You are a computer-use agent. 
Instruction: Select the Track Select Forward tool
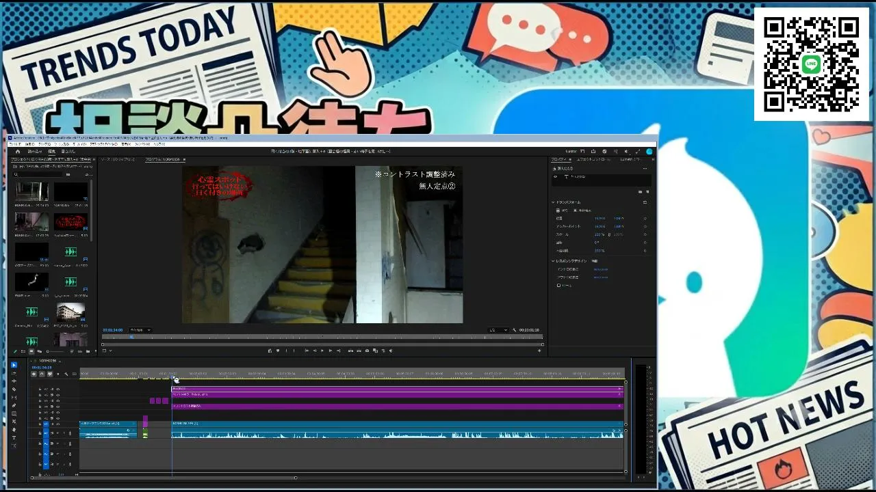pos(14,373)
